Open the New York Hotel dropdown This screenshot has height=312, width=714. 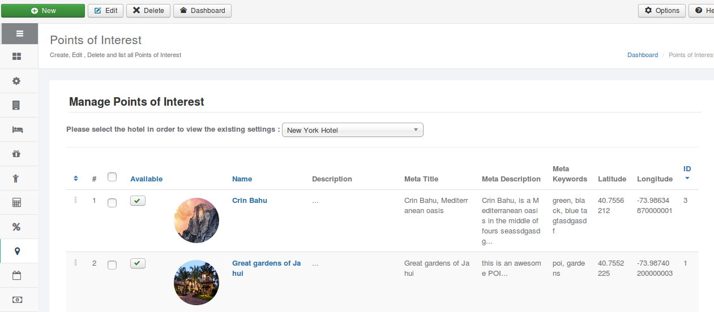[x=353, y=130]
